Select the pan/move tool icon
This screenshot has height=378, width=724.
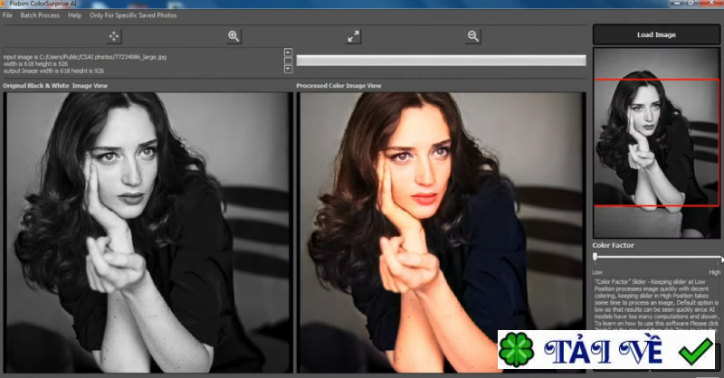(114, 36)
